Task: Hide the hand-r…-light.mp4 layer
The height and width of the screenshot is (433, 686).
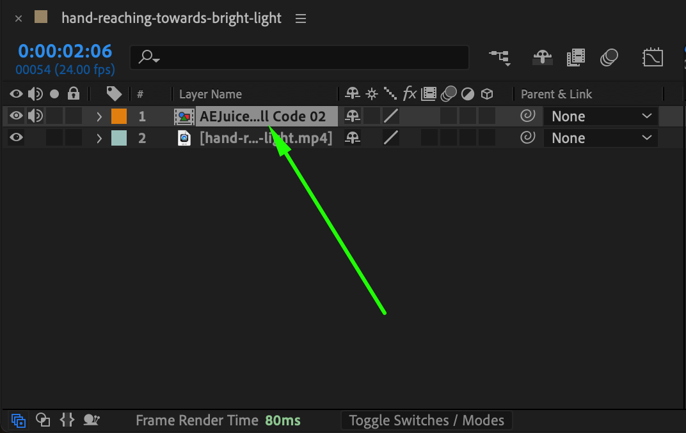Action: pos(16,137)
